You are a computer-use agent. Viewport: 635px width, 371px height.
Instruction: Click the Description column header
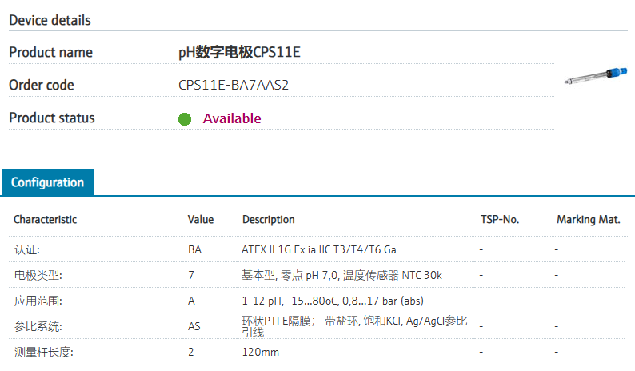(268, 219)
